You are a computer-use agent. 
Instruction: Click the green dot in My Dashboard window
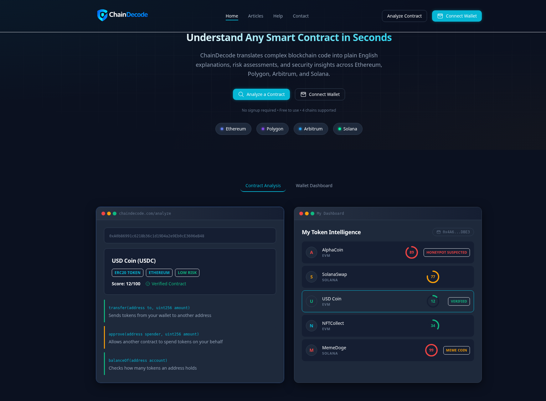pos(312,214)
